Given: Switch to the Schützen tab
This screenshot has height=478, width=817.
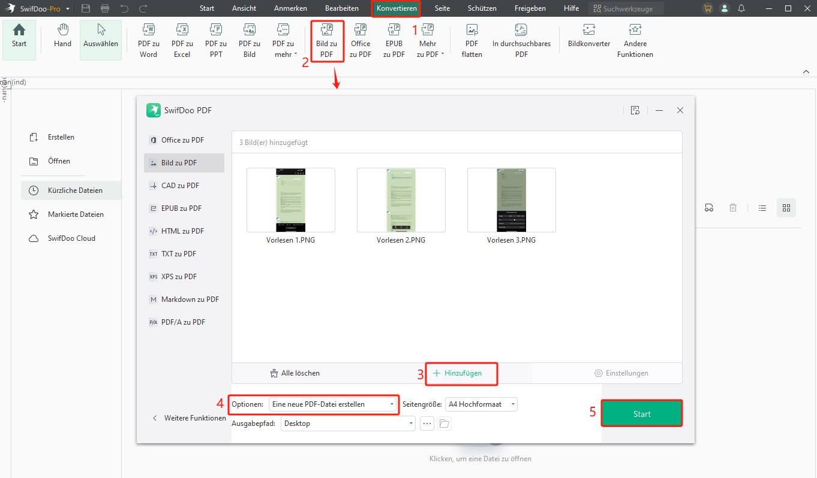Looking at the screenshot, I should pos(482,8).
